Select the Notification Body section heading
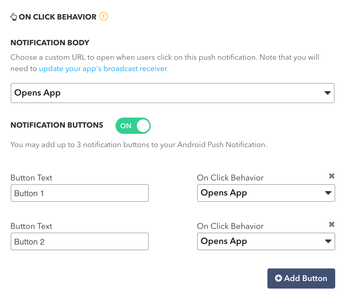344x298 pixels. point(50,42)
